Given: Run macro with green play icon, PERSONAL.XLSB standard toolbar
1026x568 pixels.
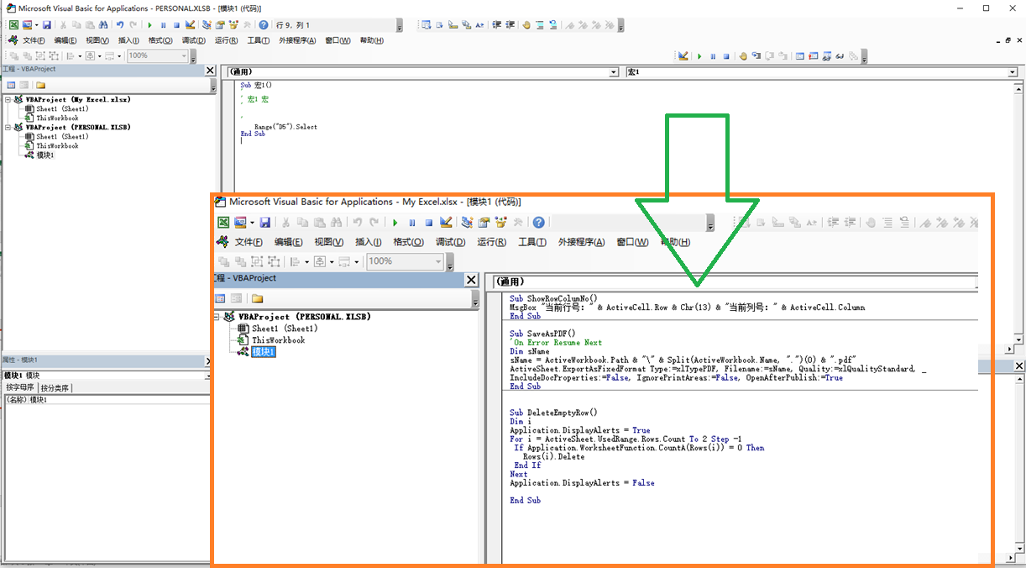Looking at the screenshot, I should tap(150, 25).
